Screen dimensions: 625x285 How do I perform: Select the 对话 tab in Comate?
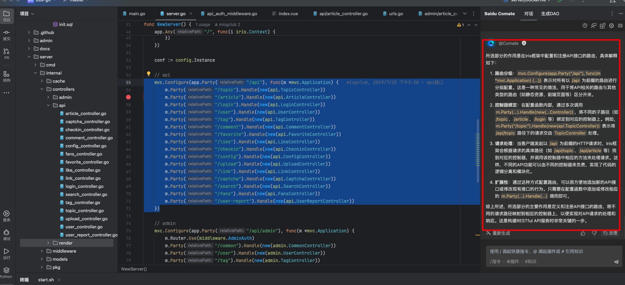[528, 13]
